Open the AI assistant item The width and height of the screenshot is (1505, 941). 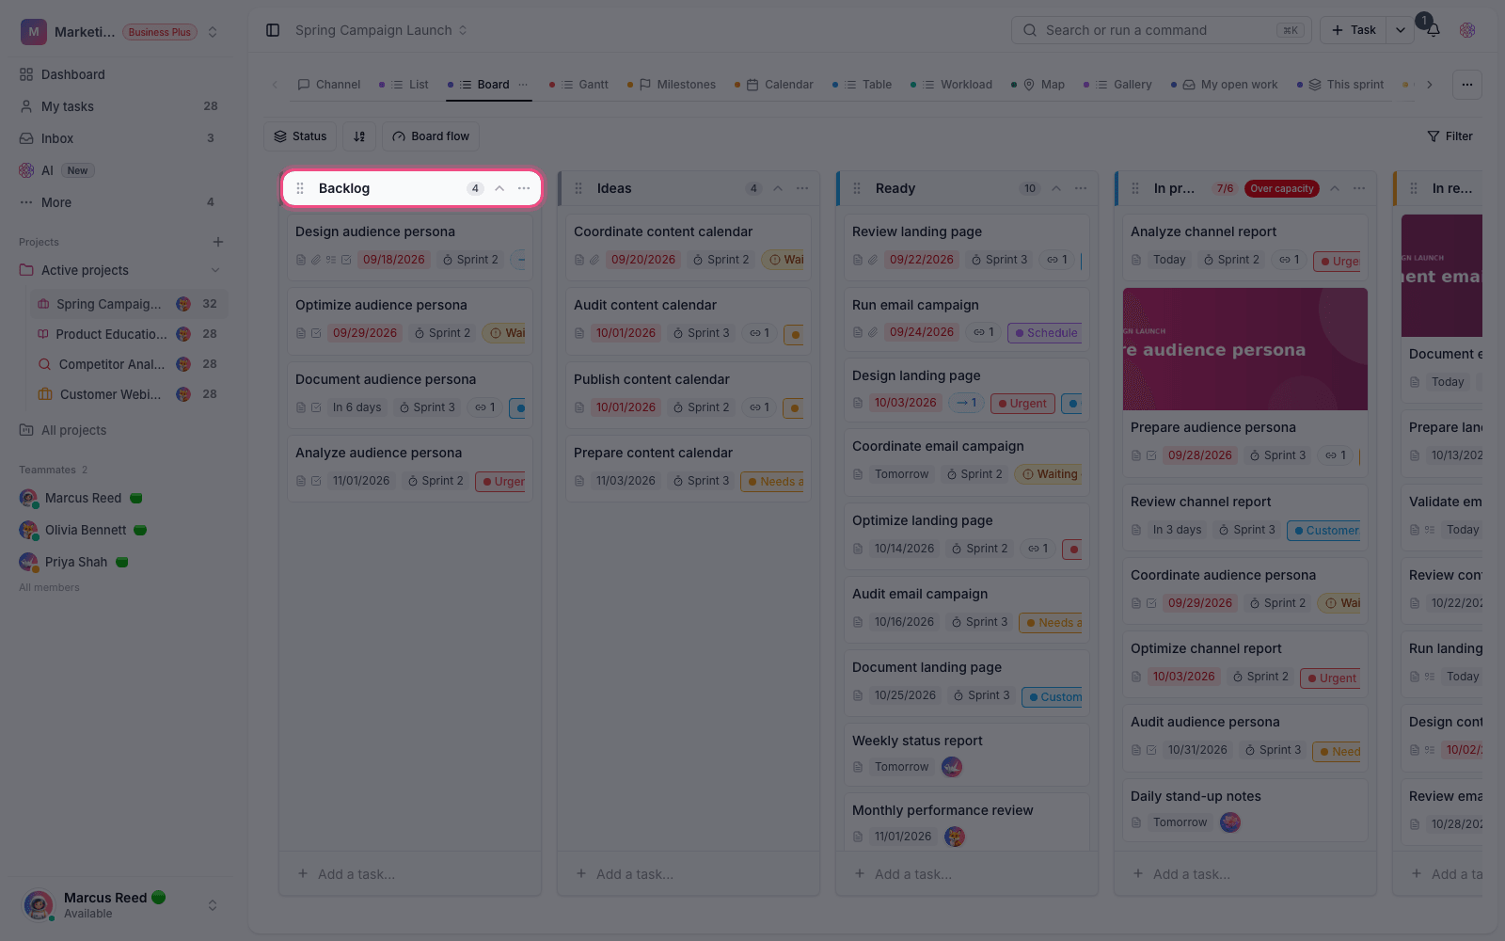click(119, 170)
